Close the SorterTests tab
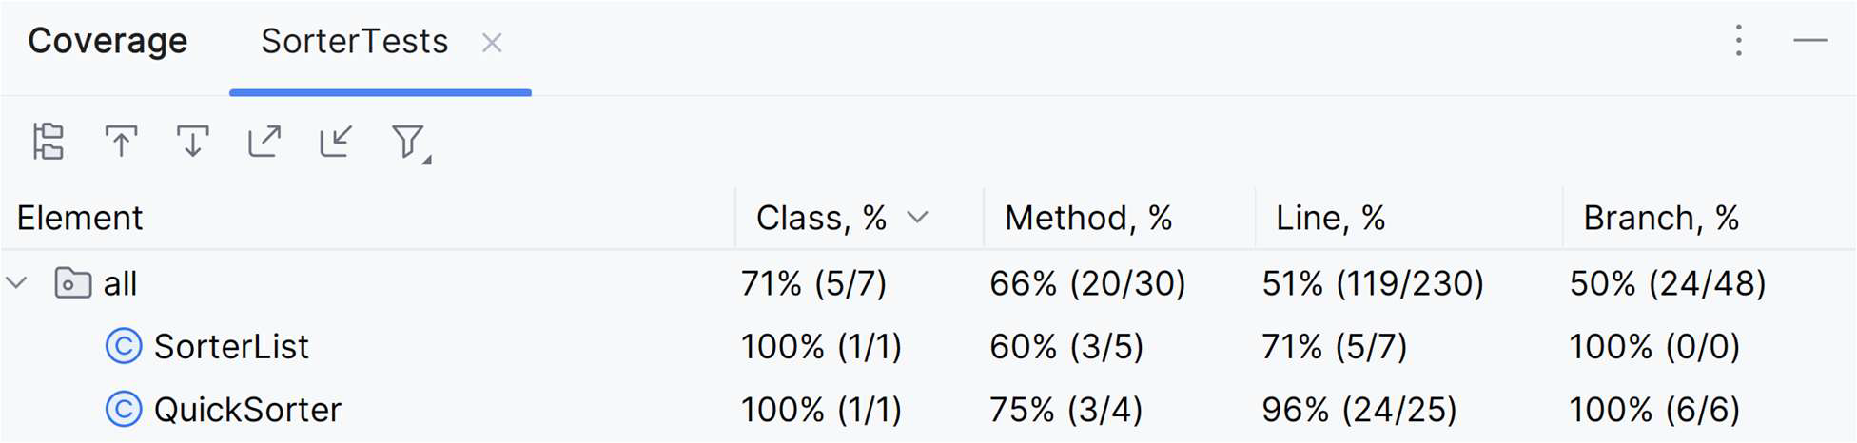The width and height of the screenshot is (1857, 443). [x=492, y=43]
